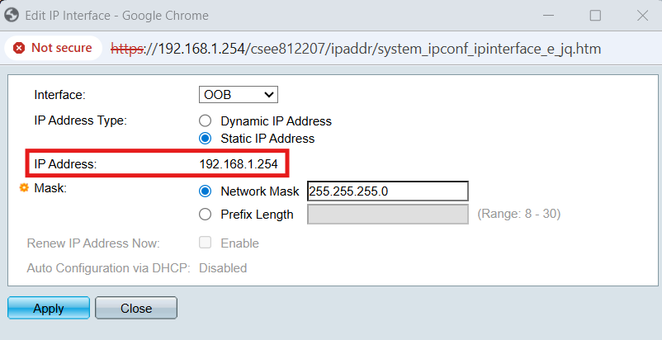Click the Network Mask 255.255.255.0 field

click(387, 191)
